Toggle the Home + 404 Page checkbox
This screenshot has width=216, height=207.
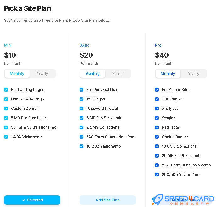[6, 99]
